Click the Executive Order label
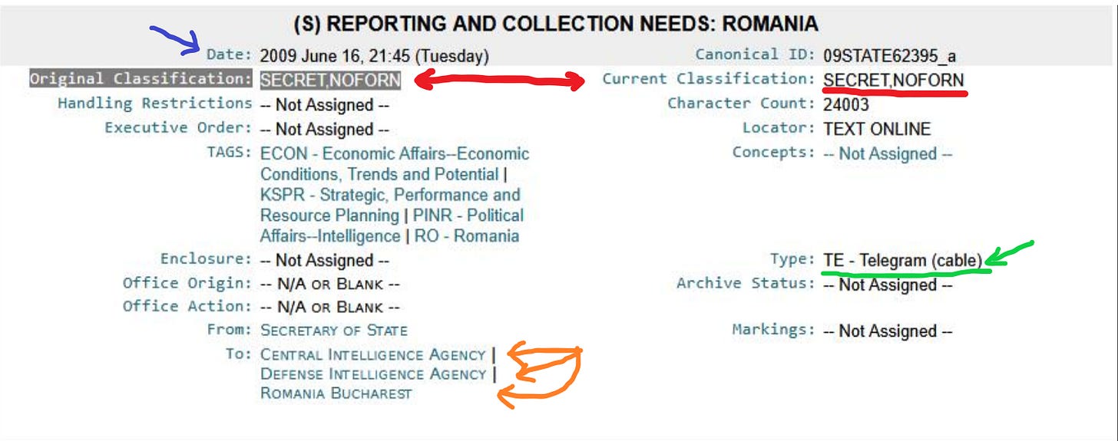The width and height of the screenshot is (1118, 441). 178,127
